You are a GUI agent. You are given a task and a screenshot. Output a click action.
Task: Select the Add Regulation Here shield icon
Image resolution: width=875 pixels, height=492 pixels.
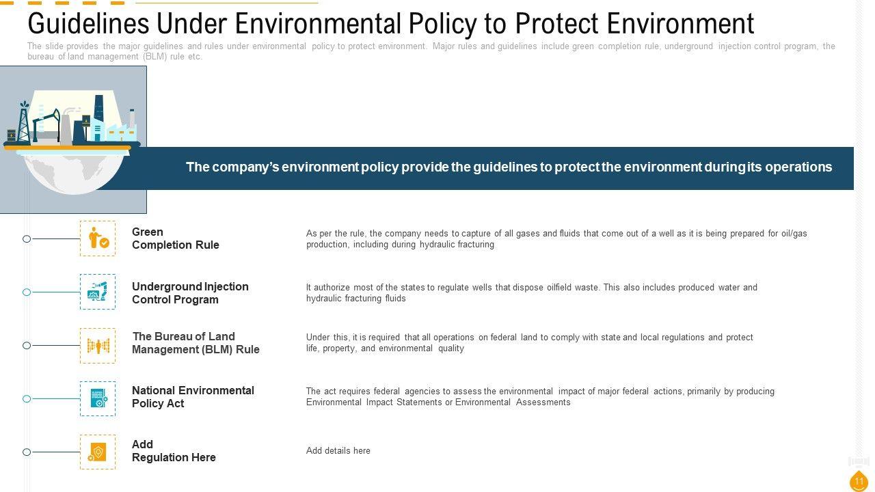pyautogui.click(x=98, y=452)
